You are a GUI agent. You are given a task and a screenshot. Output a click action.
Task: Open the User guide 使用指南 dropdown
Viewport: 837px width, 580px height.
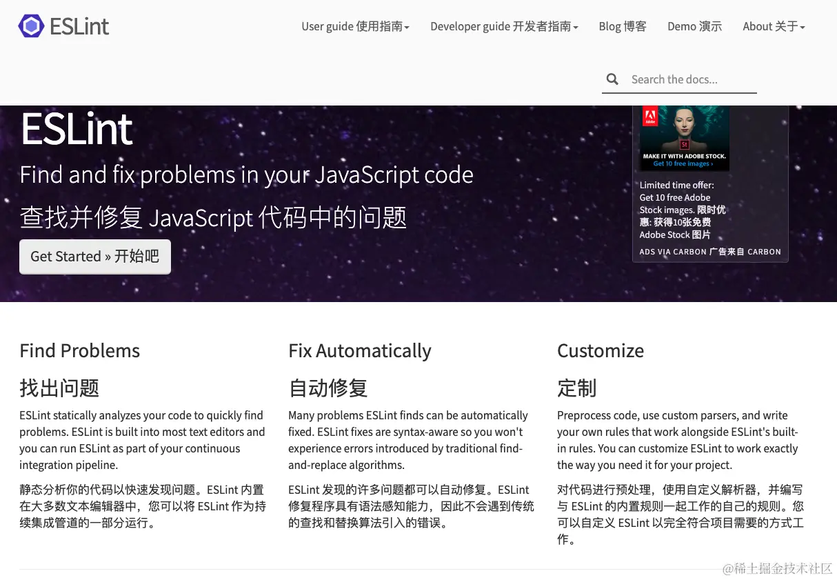click(356, 26)
